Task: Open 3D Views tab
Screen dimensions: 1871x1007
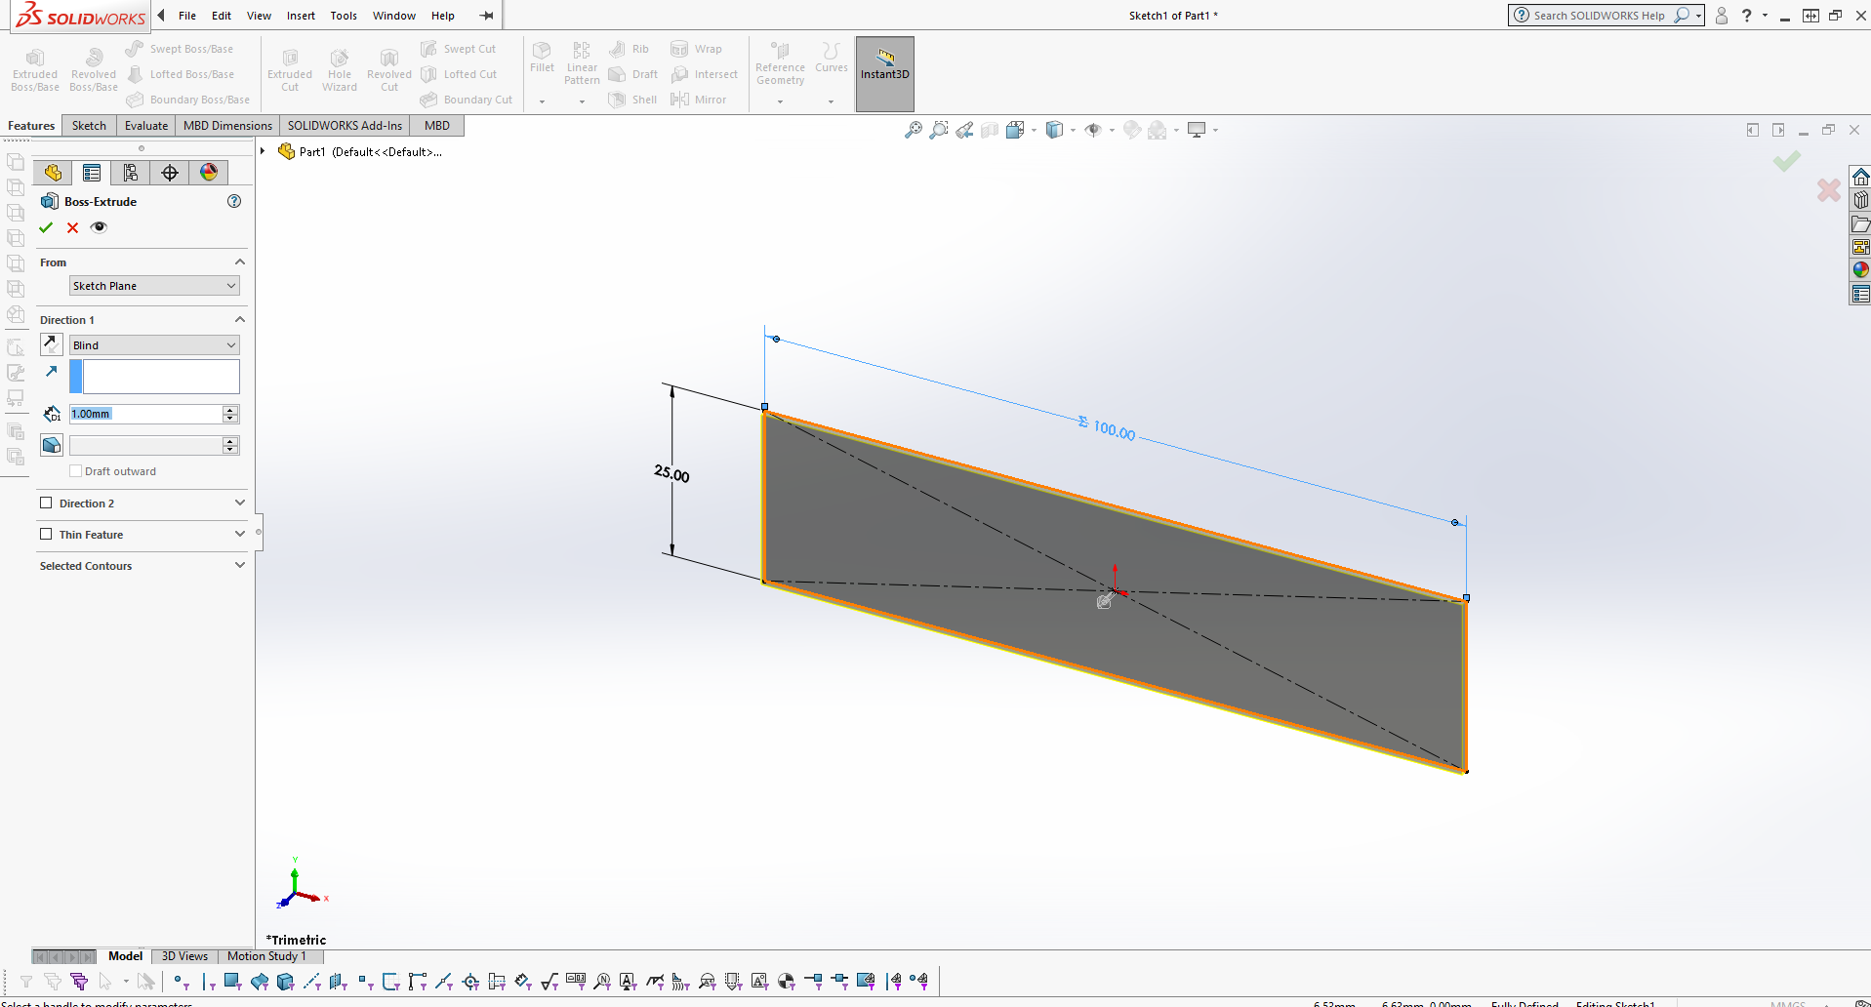Action: [184, 956]
